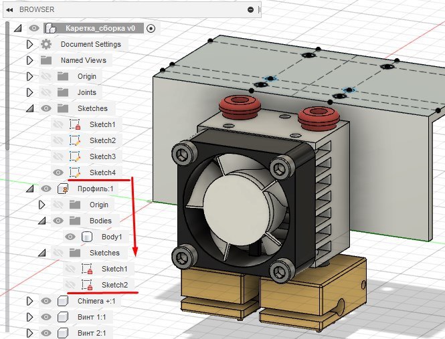Click the Bodies folder icon
This screenshot has width=445, height=339.
pyautogui.click(x=75, y=221)
